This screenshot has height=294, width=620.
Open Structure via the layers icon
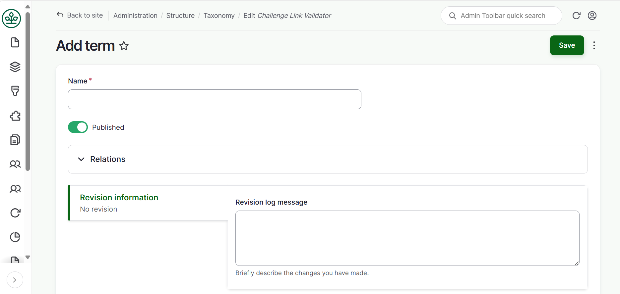[x=15, y=67]
